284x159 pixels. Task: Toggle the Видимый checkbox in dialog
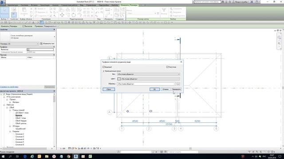click(x=104, y=67)
